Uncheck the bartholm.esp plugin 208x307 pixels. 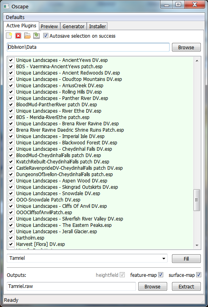tap(11, 238)
